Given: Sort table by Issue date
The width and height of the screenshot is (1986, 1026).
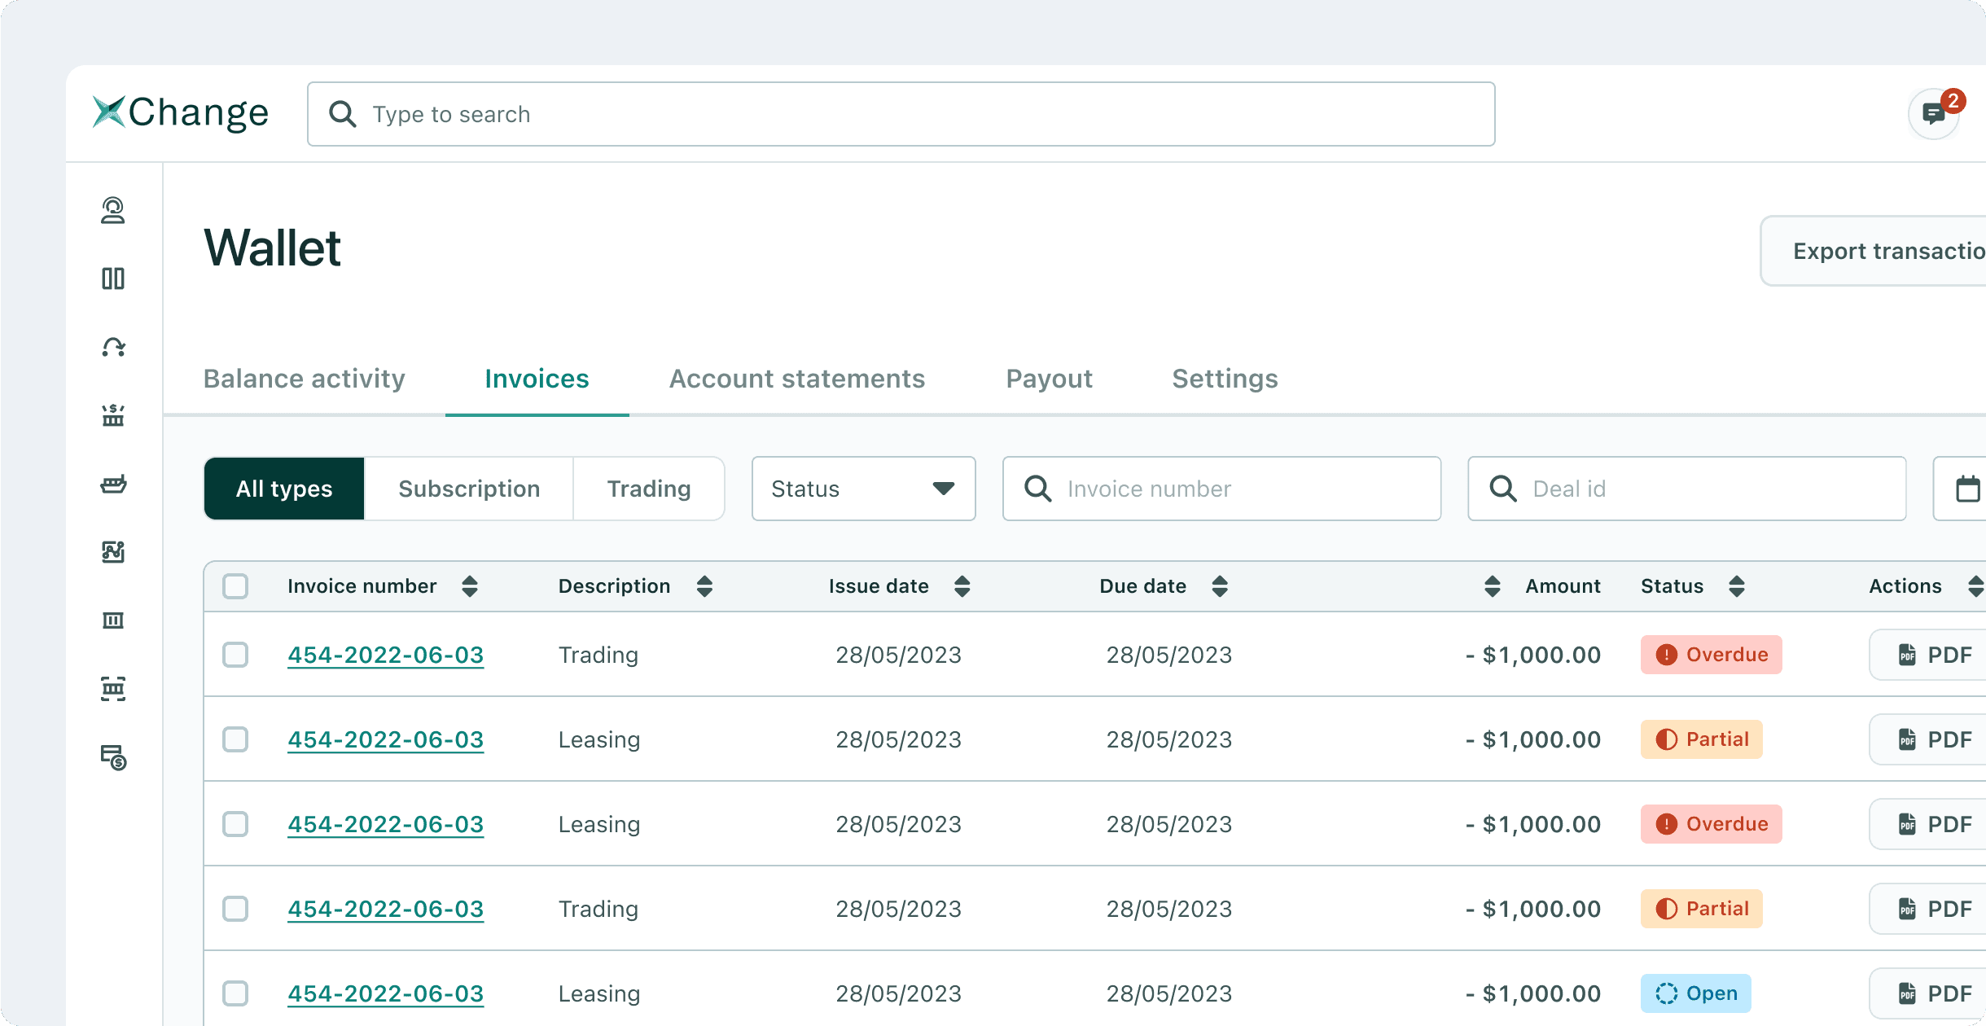Looking at the screenshot, I should 962,586.
